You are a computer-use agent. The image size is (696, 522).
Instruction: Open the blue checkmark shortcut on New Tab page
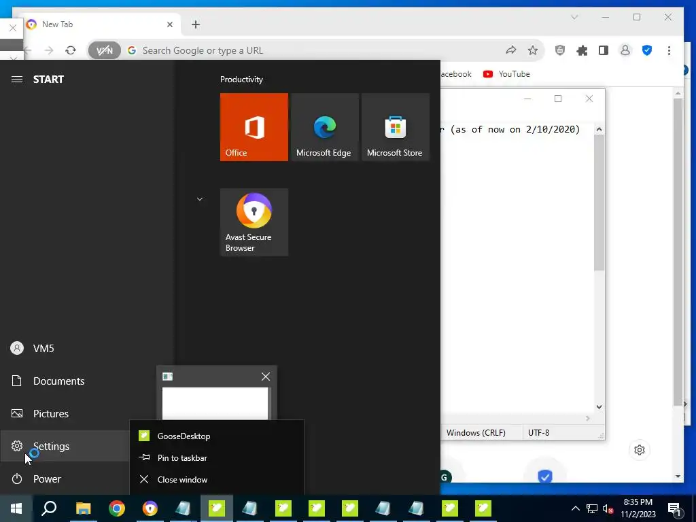click(544, 476)
